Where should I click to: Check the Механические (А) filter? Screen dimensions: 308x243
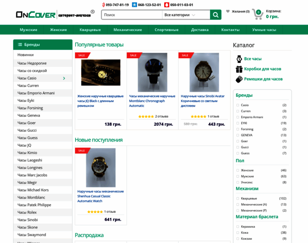click(x=237, y=205)
